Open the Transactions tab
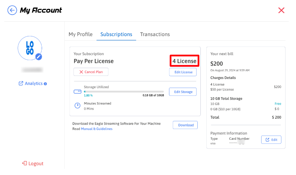The width and height of the screenshot is (296, 175). point(155,34)
